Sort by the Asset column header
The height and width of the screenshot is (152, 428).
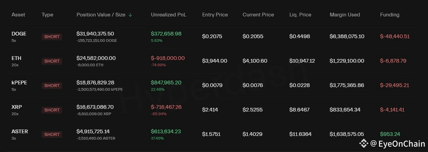point(18,15)
